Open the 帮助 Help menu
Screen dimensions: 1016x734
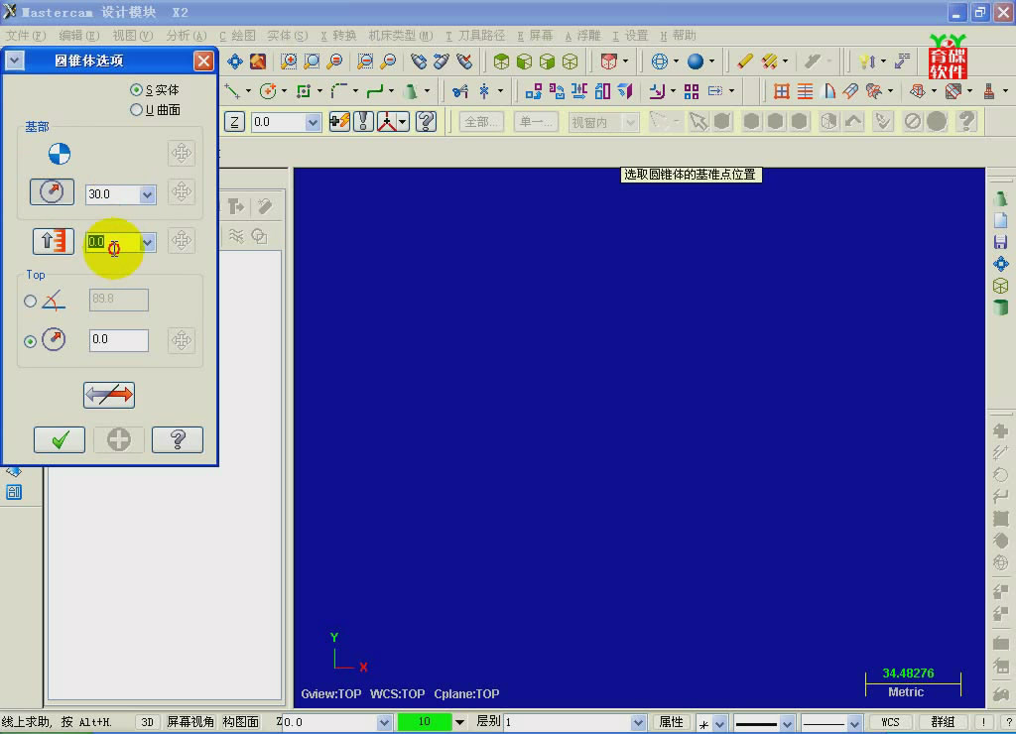tap(678, 35)
